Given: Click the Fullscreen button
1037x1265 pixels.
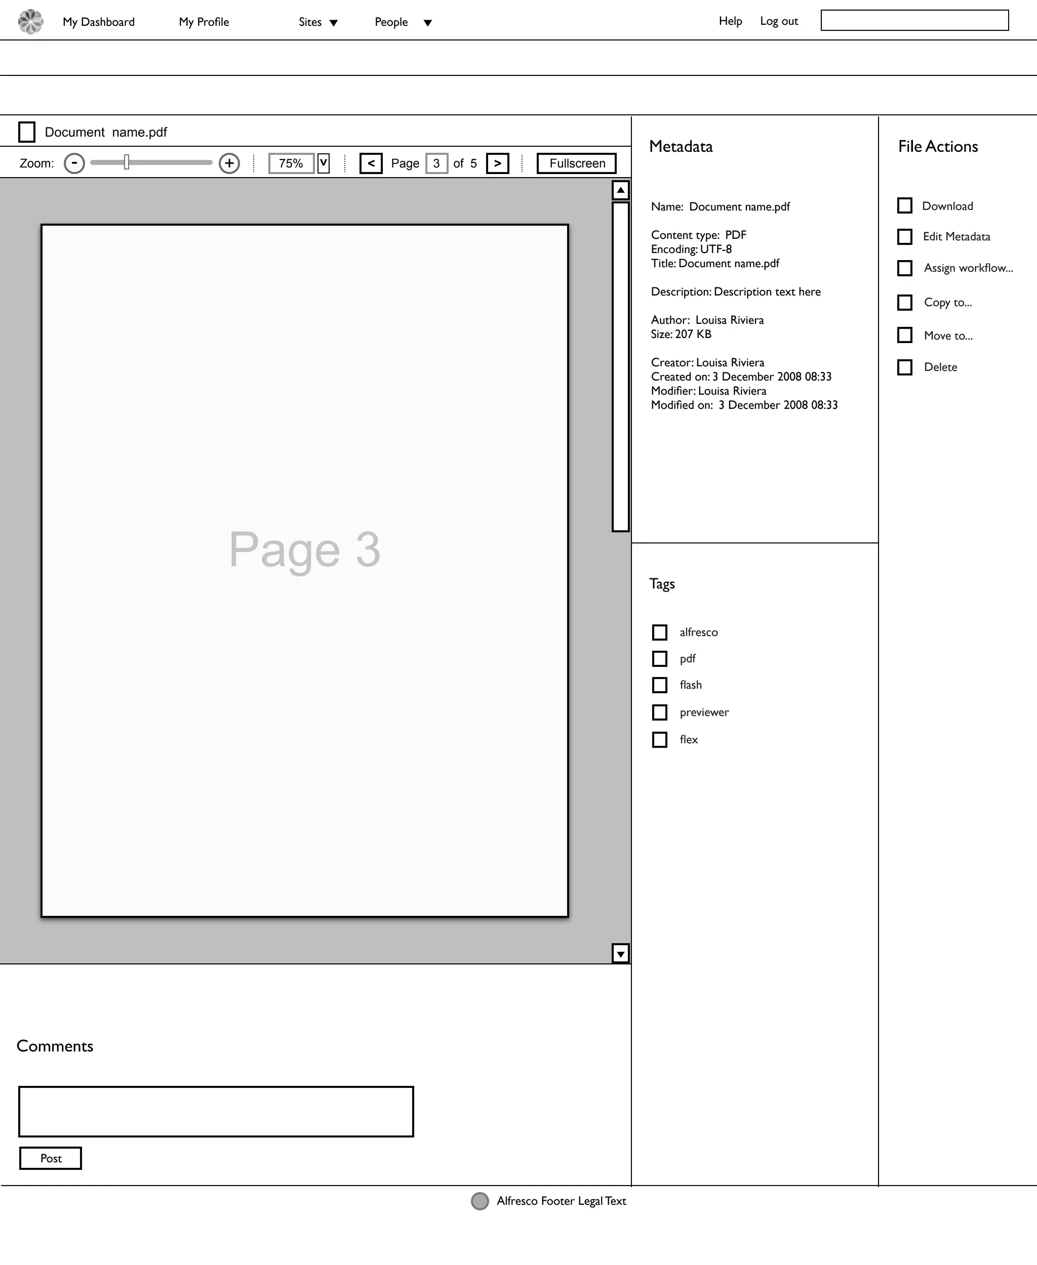Looking at the screenshot, I should tap(576, 163).
